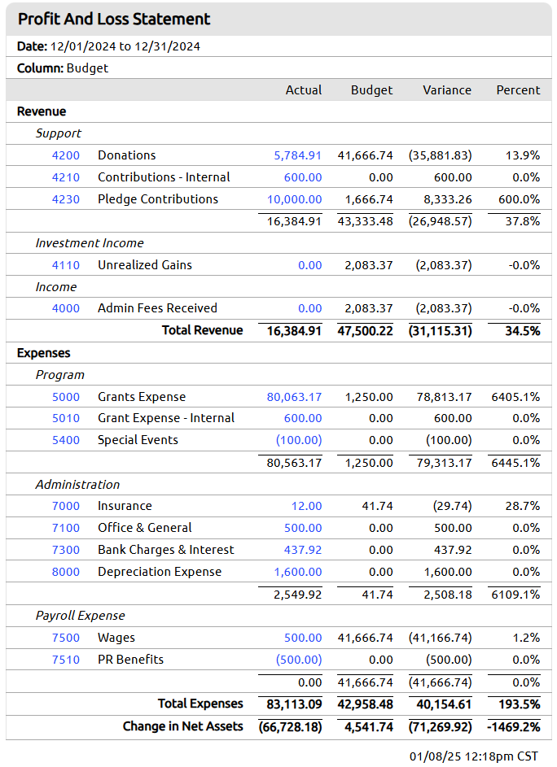Select the Change in Net Assets label

(182, 727)
